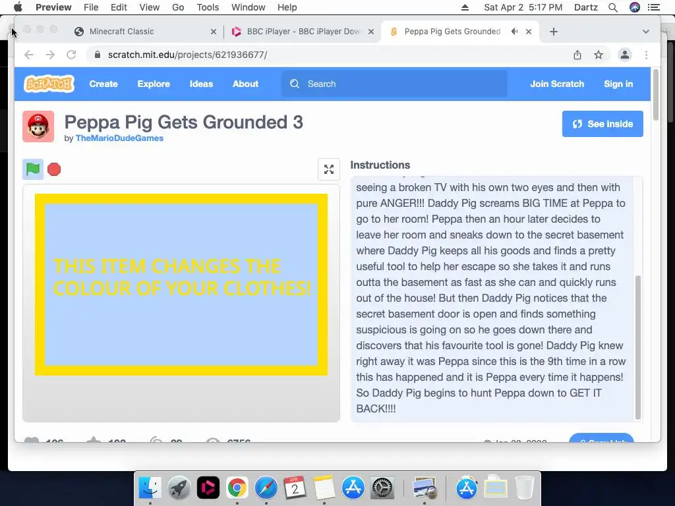
Task: Share this page icon
Action: click(577, 55)
